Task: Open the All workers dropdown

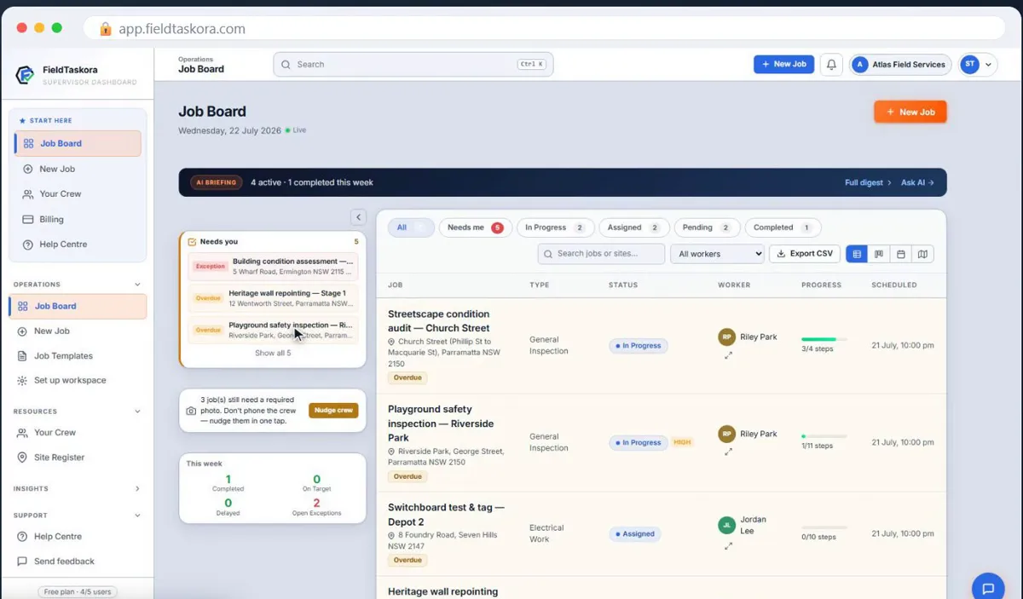Action: click(717, 254)
